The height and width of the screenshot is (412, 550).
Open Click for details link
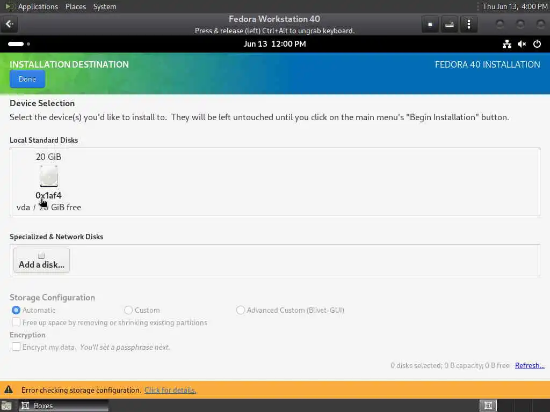(170, 390)
